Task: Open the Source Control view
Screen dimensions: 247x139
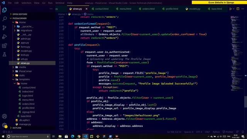Action: 4,28
